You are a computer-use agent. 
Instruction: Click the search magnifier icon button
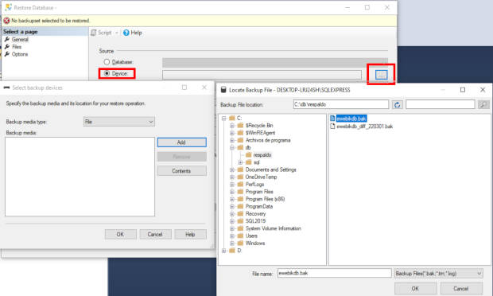(483, 104)
